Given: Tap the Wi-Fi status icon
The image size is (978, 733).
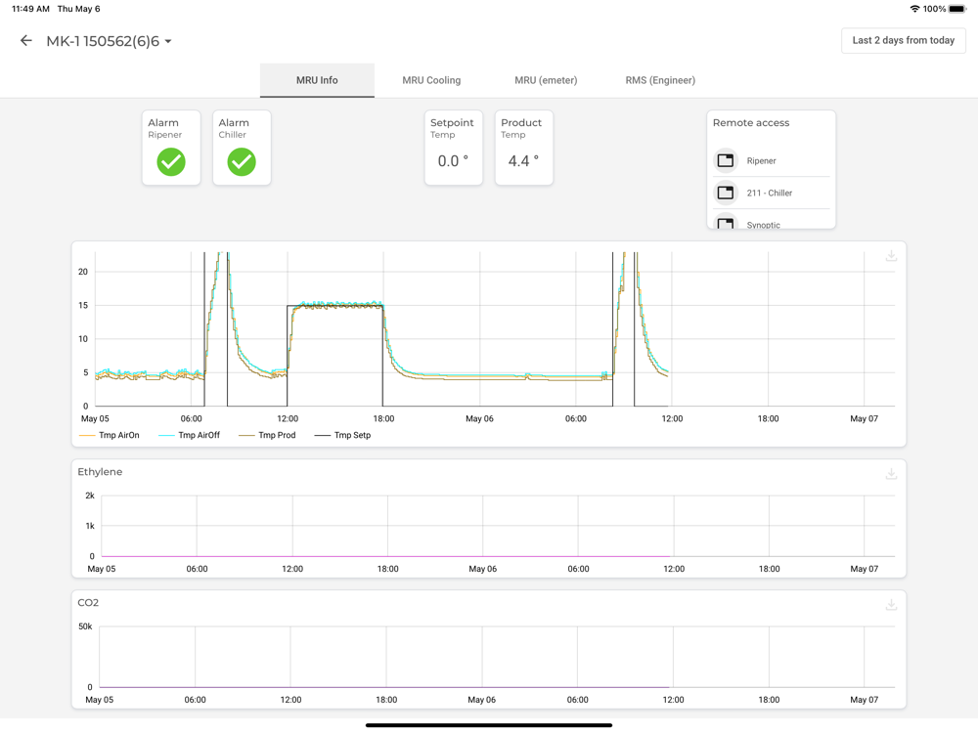Looking at the screenshot, I should coord(914,9).
